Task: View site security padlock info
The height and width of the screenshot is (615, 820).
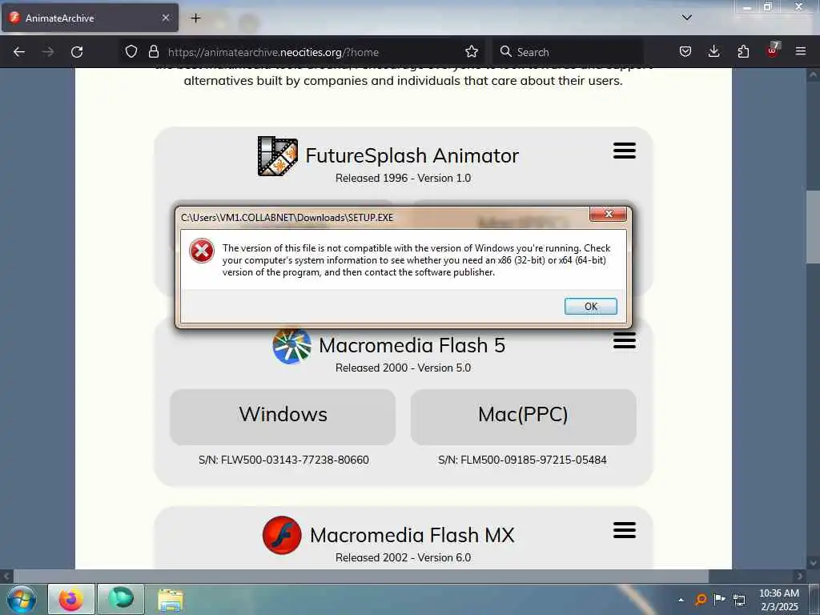Action: click(x=153, y=52)
